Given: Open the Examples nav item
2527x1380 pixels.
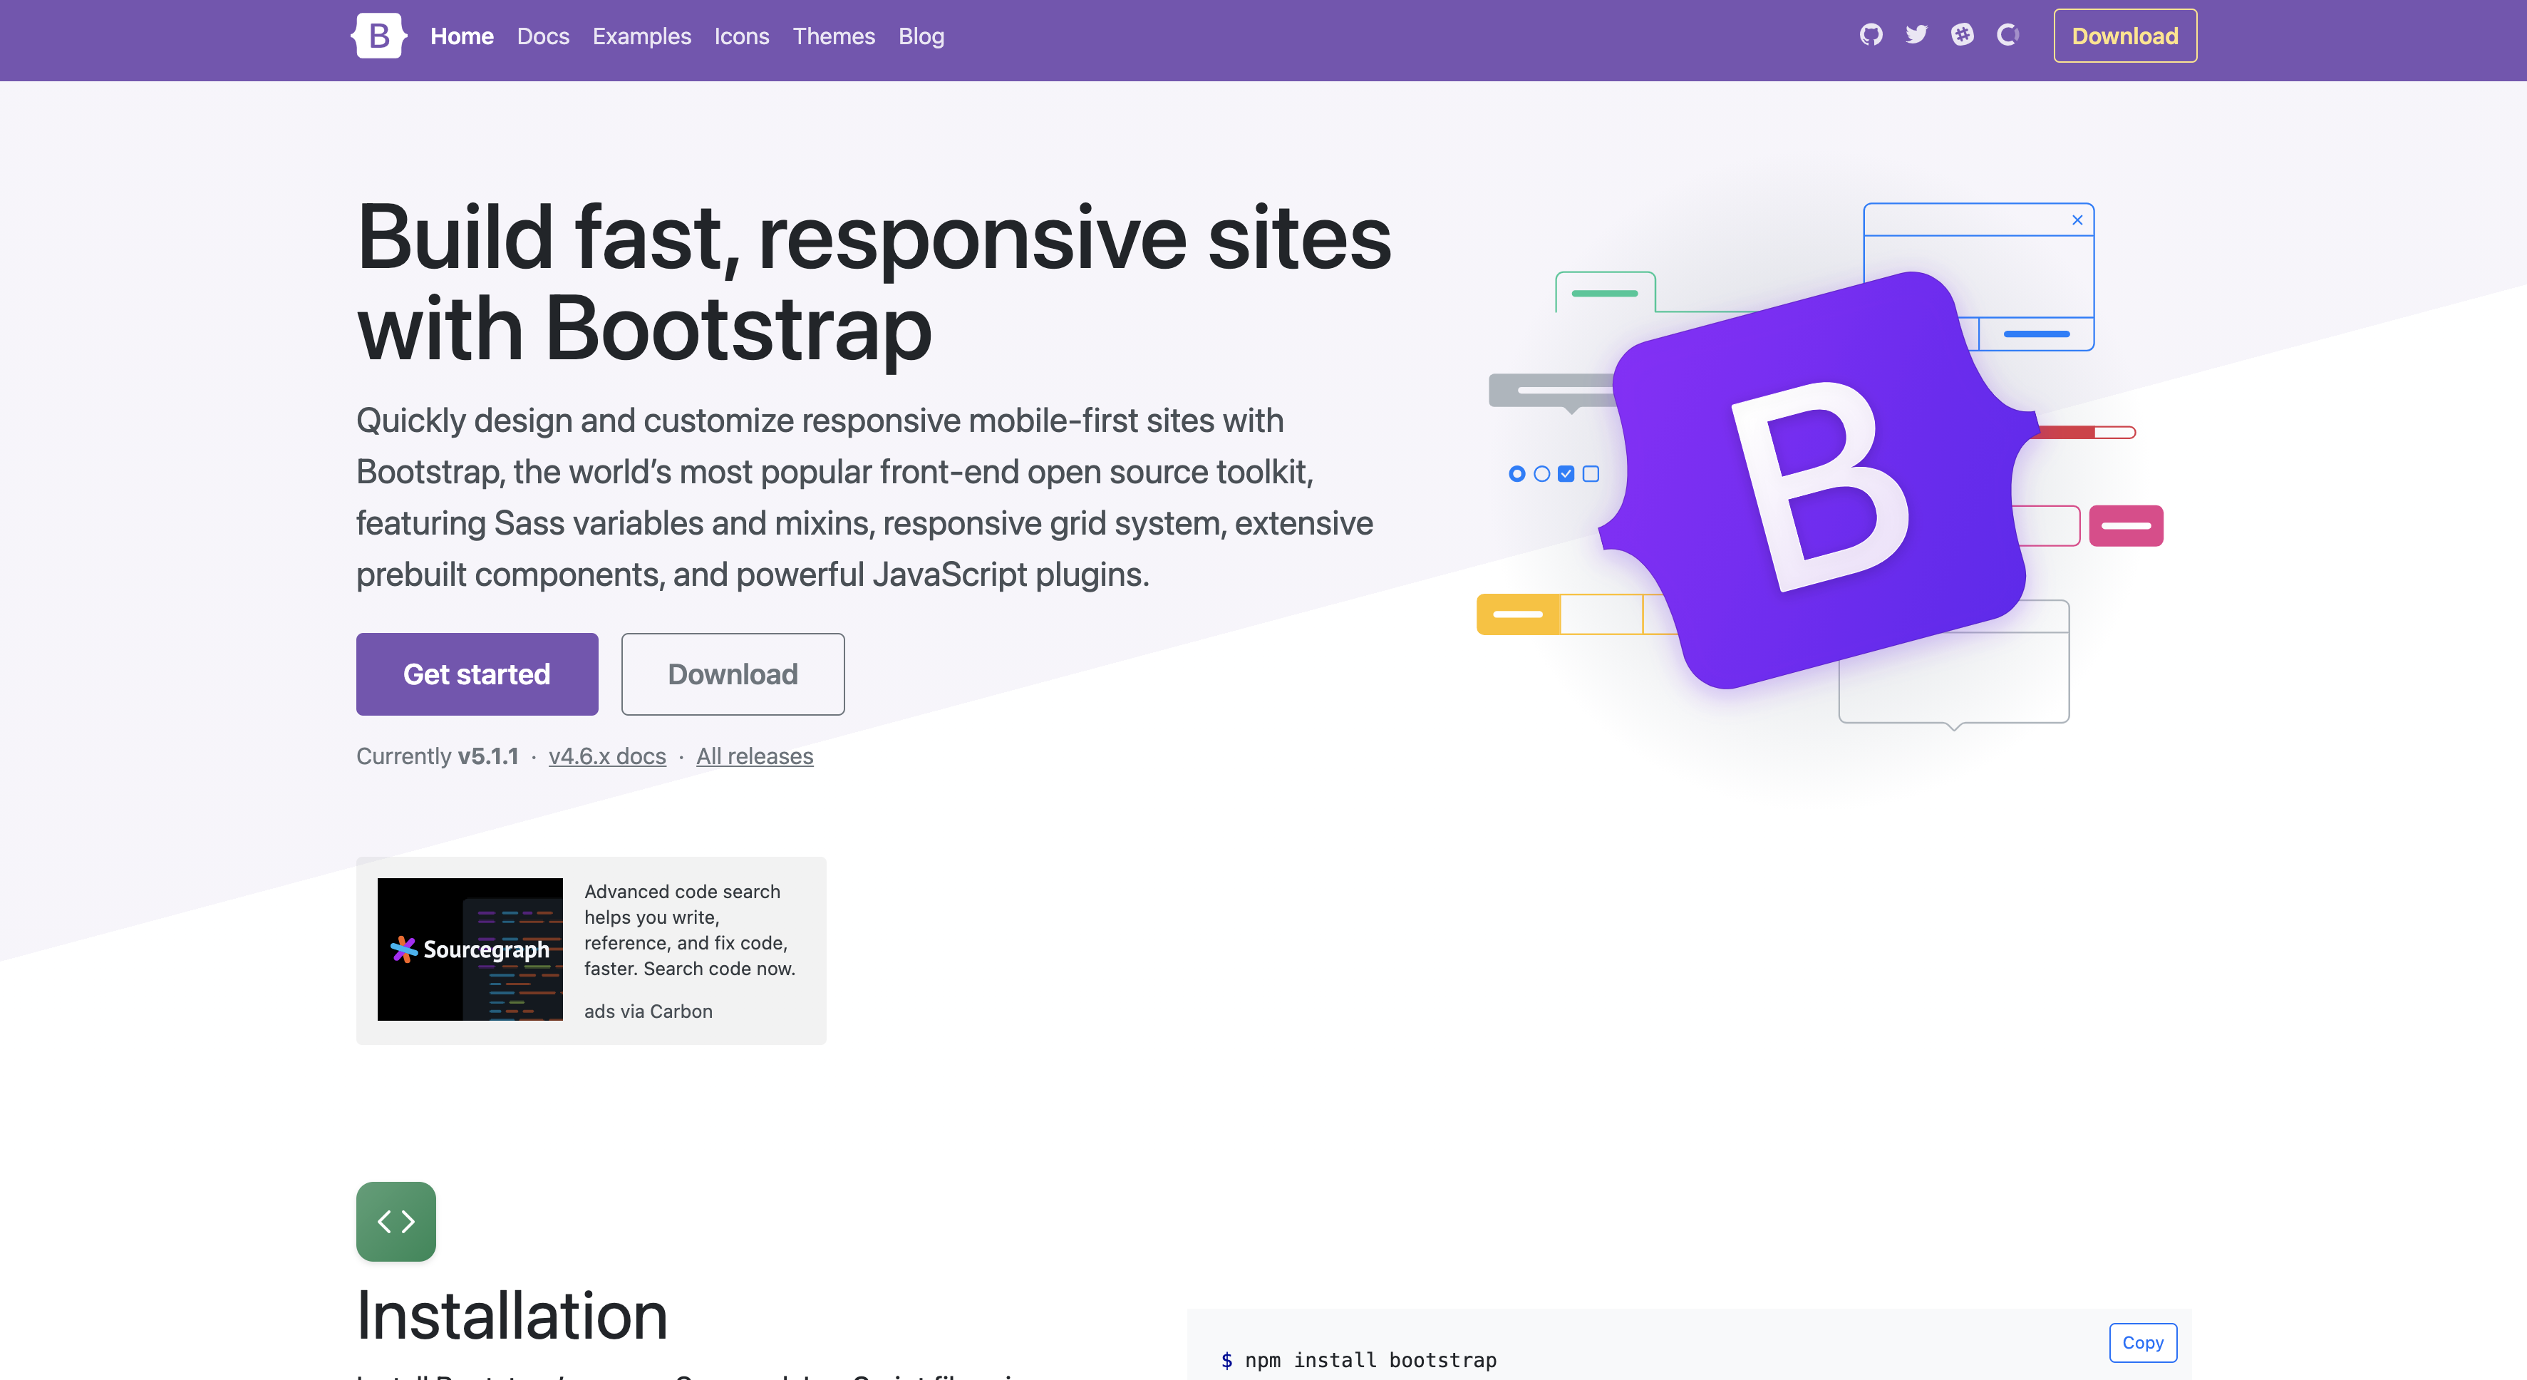Looking at the screenshot, I should tap(641, 36).
